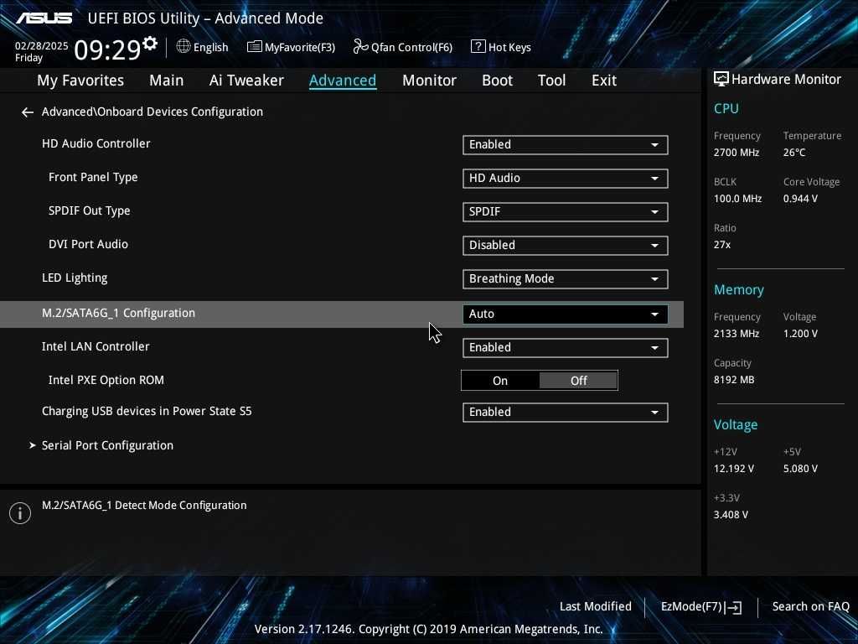Open the DVI Port Audio dropdown

(x=566, y=246)
